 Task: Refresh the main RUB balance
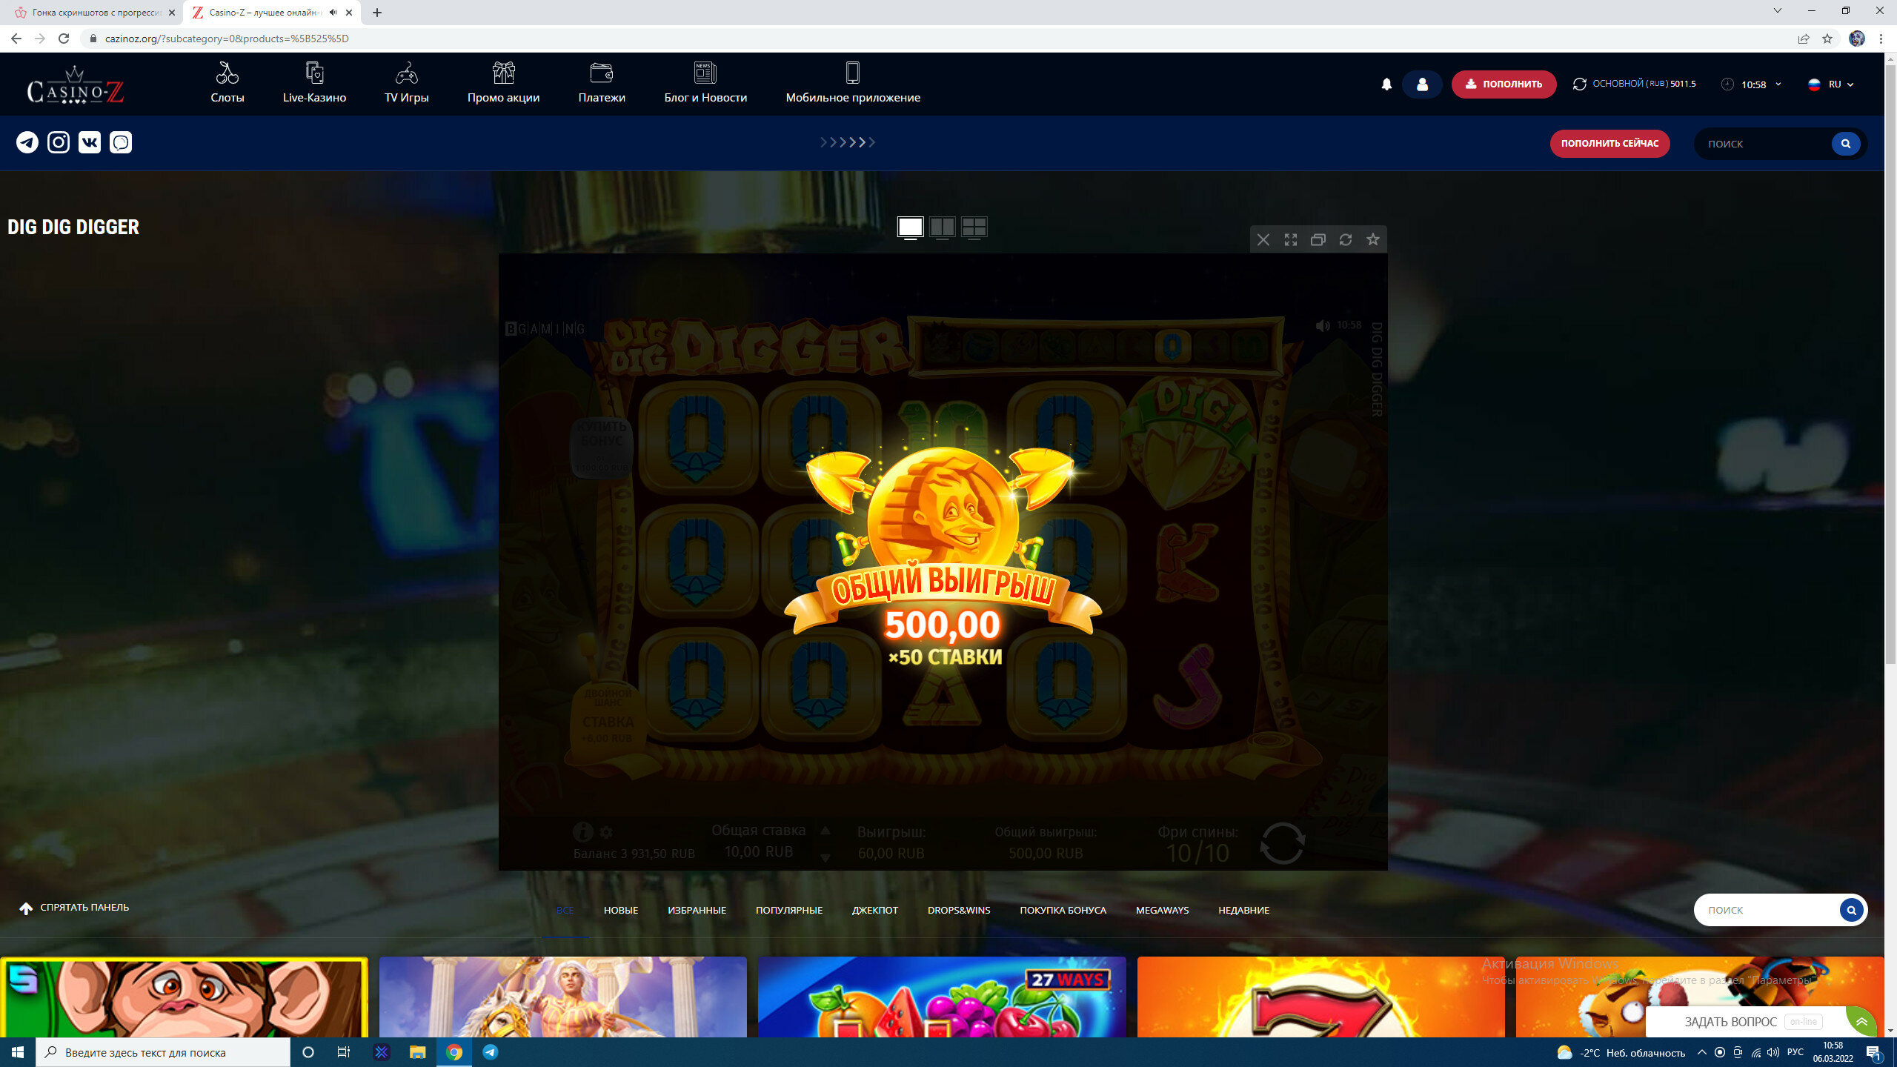(x=1579, y=84)
